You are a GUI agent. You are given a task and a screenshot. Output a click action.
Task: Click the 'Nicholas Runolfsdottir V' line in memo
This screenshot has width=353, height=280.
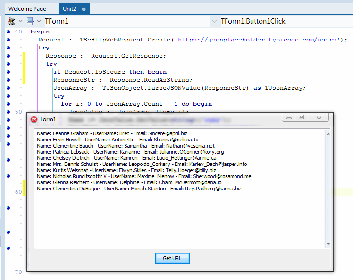point(144,176)
